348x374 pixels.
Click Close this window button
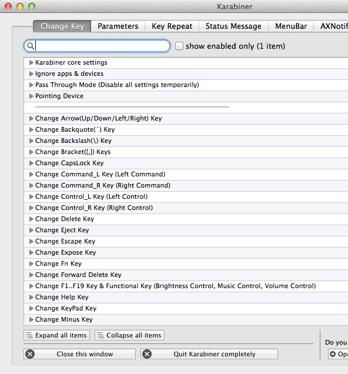coord(79,354)
